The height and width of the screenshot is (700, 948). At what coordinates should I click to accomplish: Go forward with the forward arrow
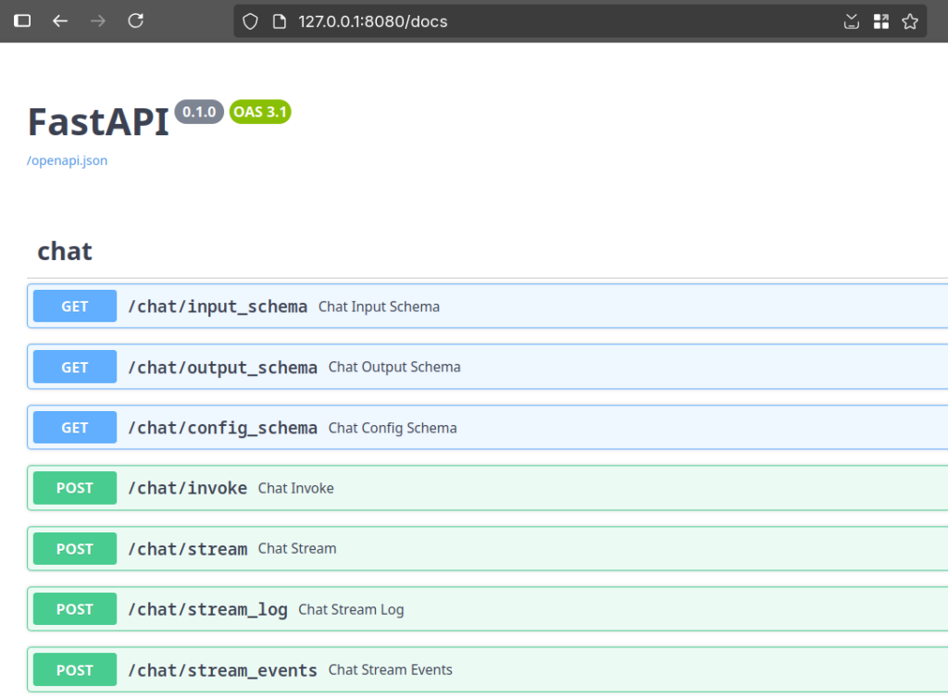(x=97, y=21)
